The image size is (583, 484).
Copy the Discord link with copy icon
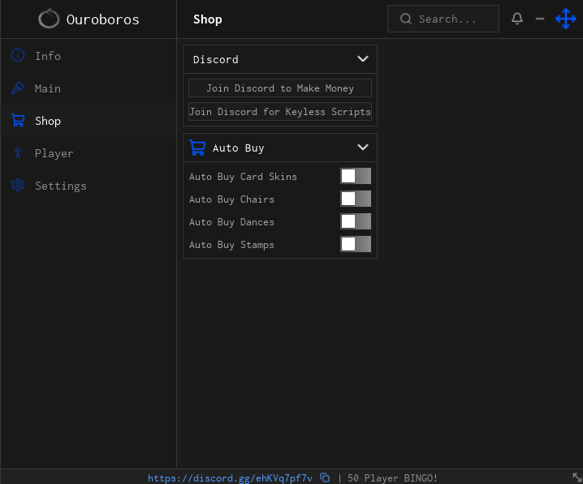click(x=325, y=478)
